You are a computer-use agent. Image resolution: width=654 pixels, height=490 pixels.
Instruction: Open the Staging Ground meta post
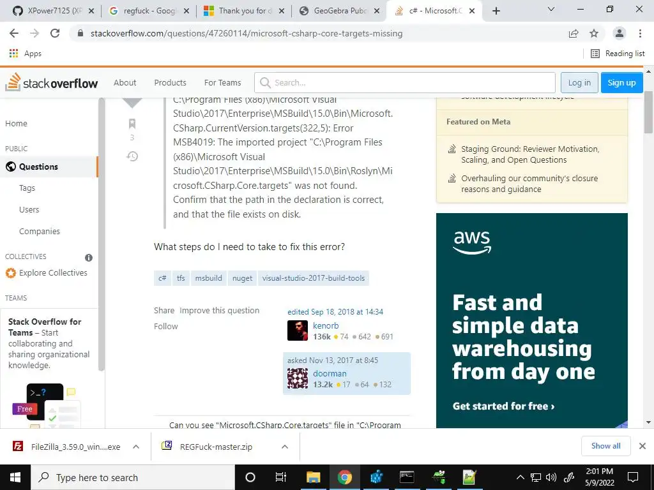coord(530,154)
